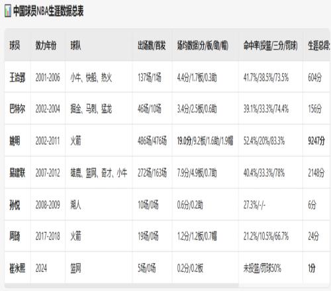Click 火箭 in the 姚明 row
The height and width of the screenshot is (291, 331).
coord(75,141)
